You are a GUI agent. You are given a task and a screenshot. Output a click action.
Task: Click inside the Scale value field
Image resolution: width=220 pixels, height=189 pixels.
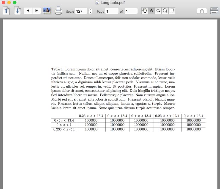81,11
